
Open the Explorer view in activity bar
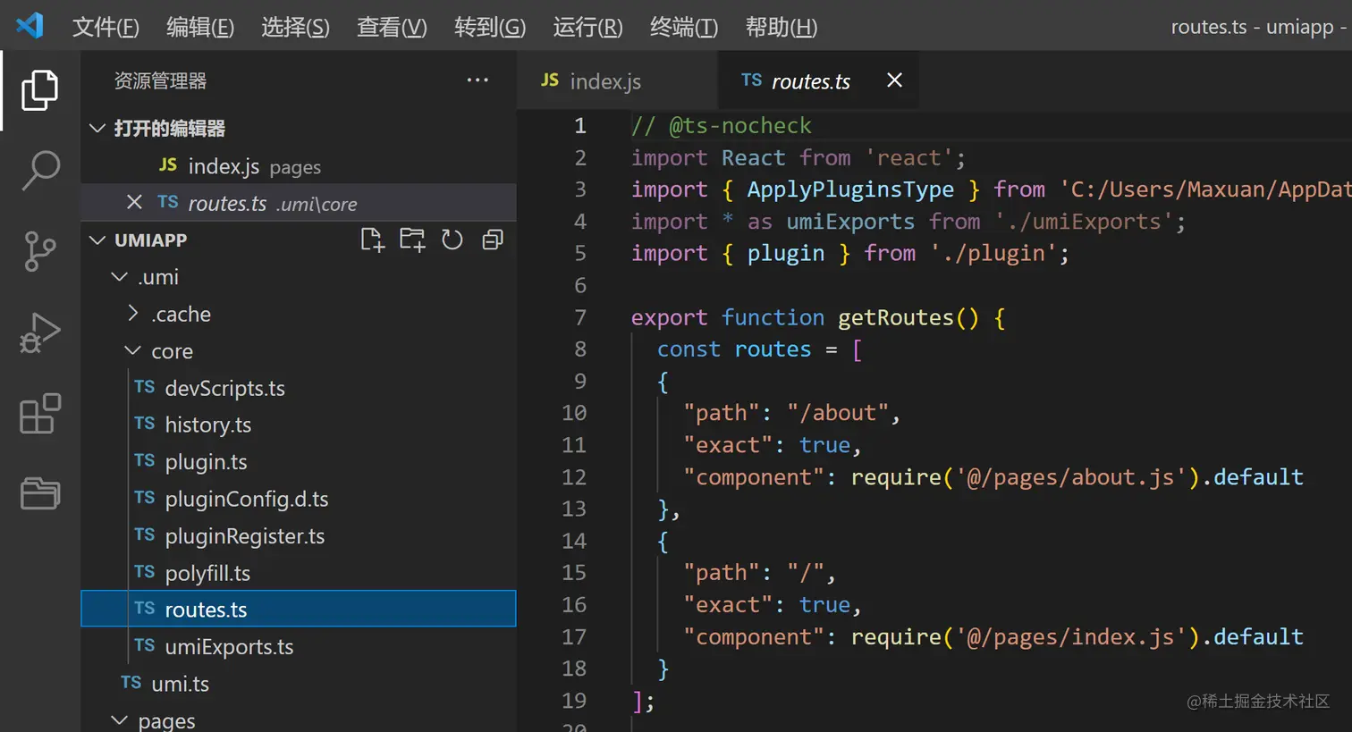[x=39, y=90]
